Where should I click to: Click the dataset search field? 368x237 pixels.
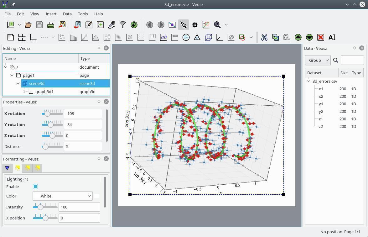pos(352,61)
